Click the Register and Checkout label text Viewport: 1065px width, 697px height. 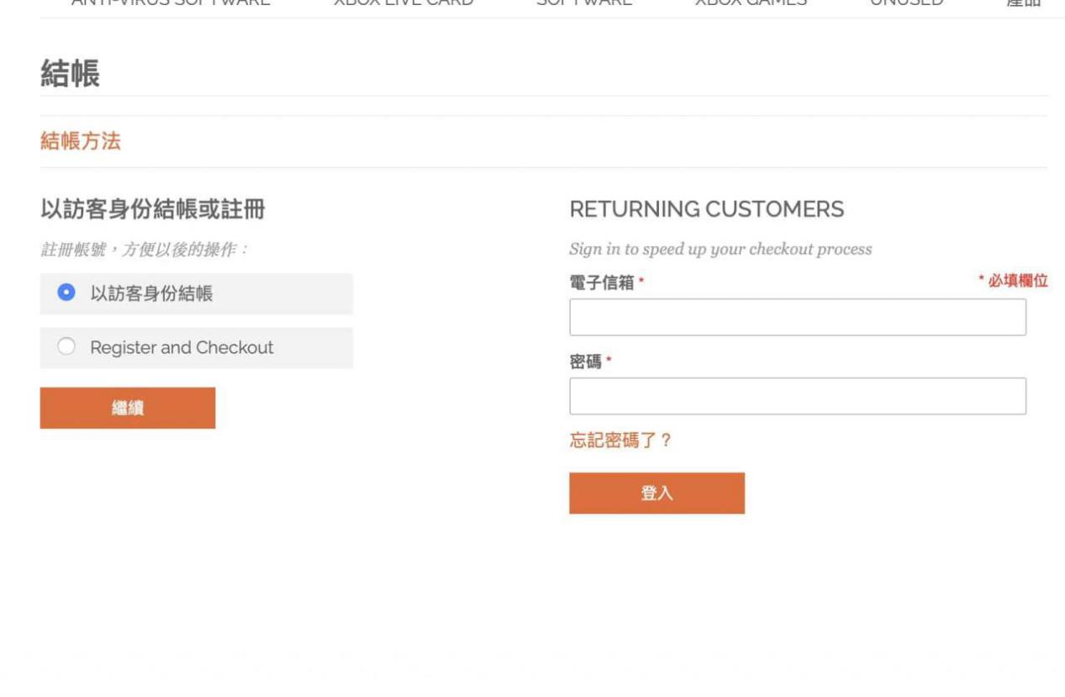pyautogui.click(x=182, y=347)
